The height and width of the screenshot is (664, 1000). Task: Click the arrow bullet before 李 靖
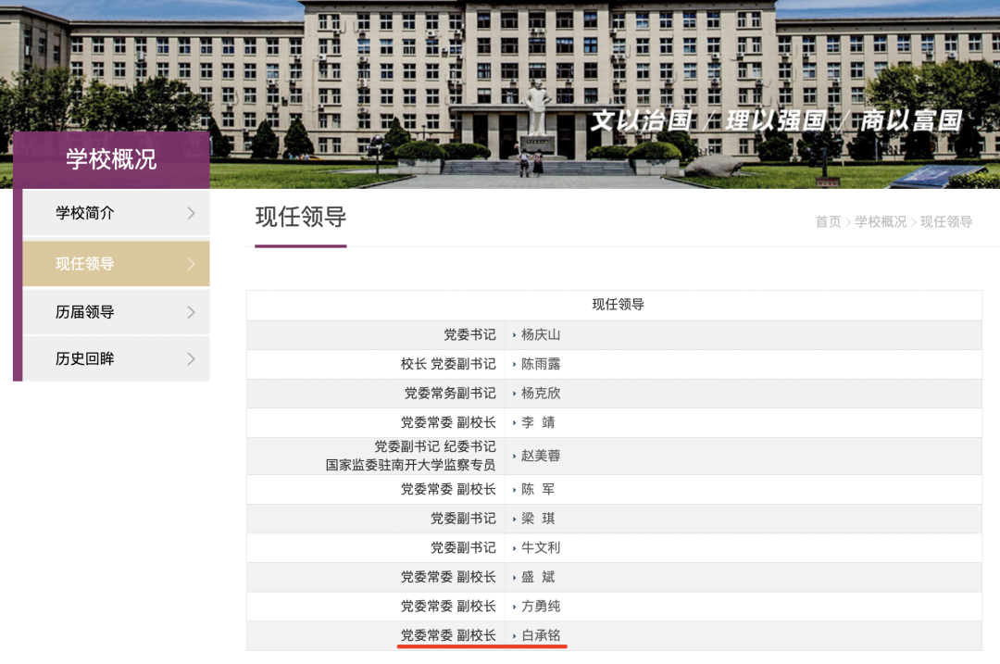point(515,422)
